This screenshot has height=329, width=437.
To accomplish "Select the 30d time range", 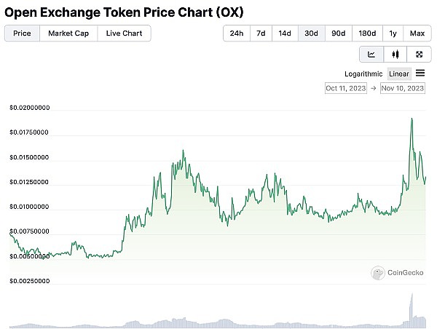I will pyautogui.click(x=311, y=33).
